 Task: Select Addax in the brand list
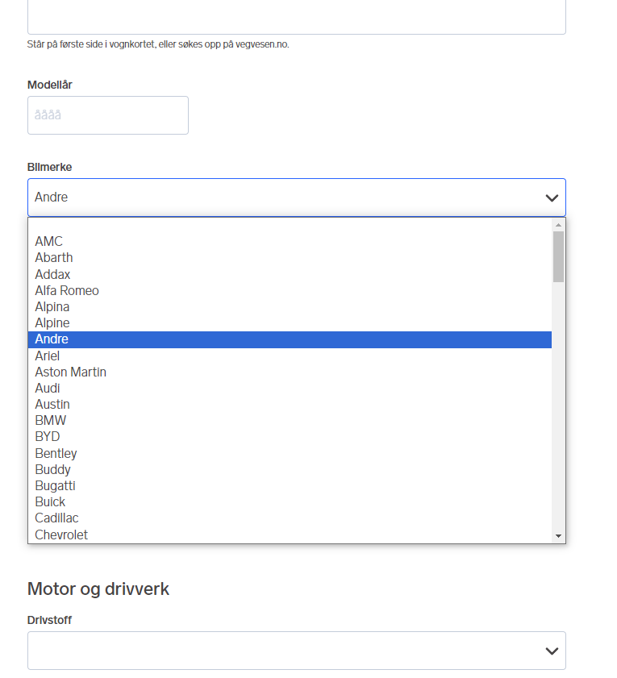pyautogui.click(x=290, y=274)
